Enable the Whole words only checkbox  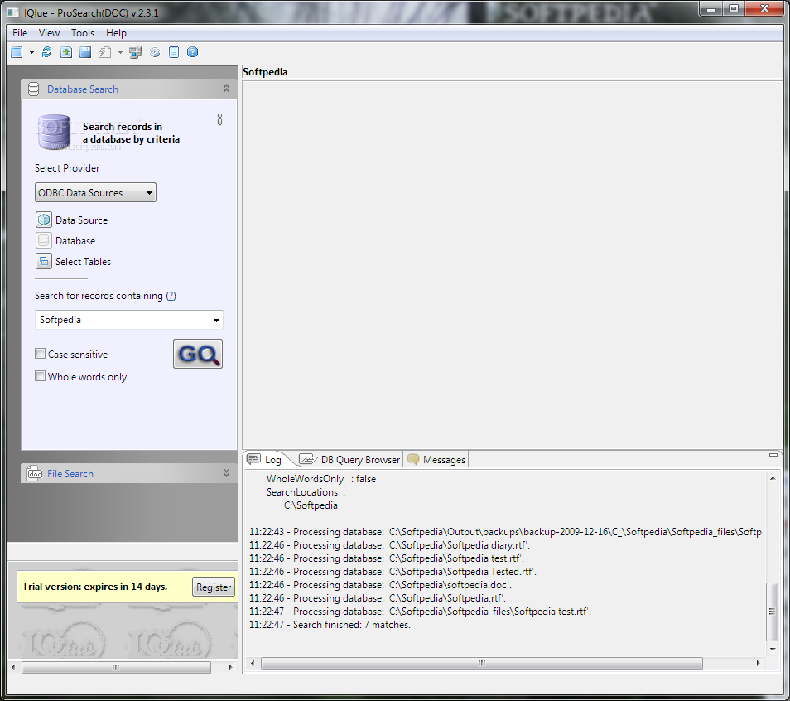pos(41,375)
